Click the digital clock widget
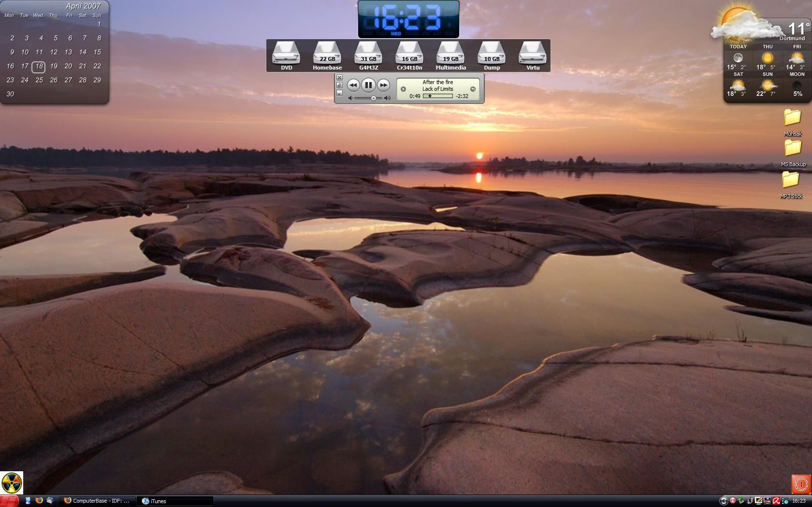Screen dimensions: 812x507 [x=408, y=19]
